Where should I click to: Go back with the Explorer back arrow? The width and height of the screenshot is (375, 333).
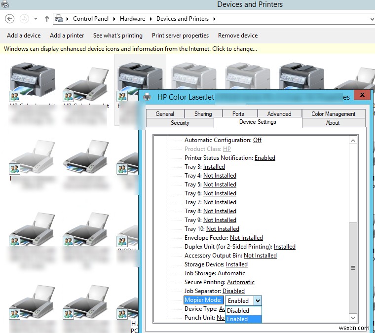(x=9, y=19)
